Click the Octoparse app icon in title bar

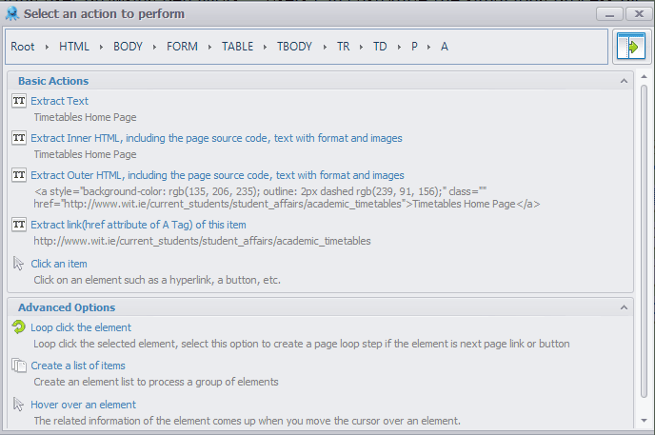[12, 13]
